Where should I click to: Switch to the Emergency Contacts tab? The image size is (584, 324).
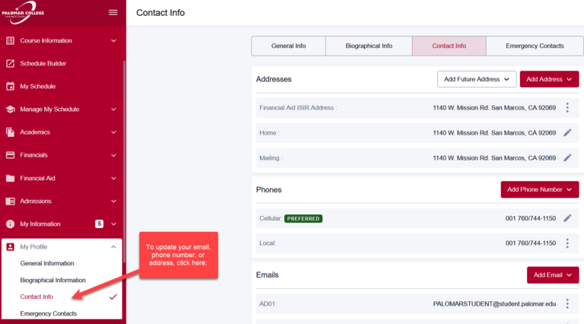pyautogui.click(x=535, y=46)
